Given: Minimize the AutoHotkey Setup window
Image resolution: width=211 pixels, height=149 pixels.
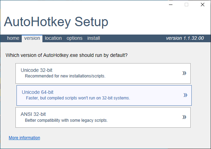Looking at the screenshot, I should click(171, 5).
